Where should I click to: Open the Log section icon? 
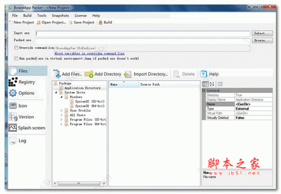click(x=13, y=141)
